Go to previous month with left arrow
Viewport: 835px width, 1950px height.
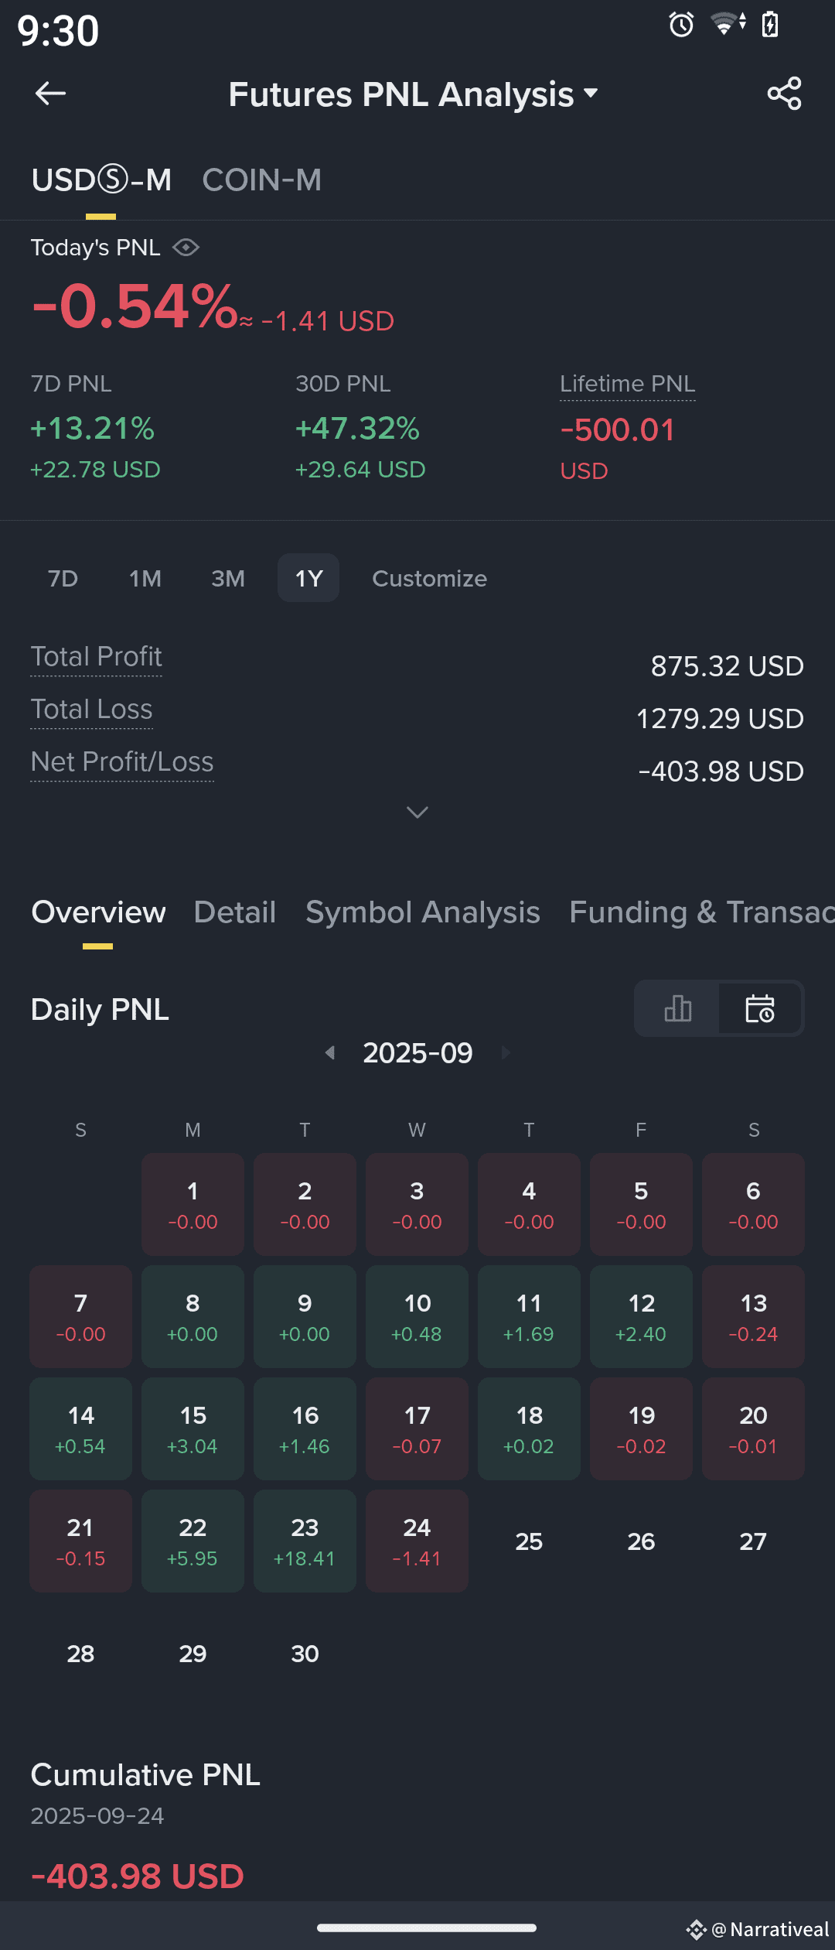coord(330,1052)
